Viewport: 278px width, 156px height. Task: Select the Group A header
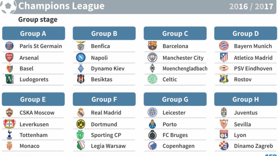33,33
